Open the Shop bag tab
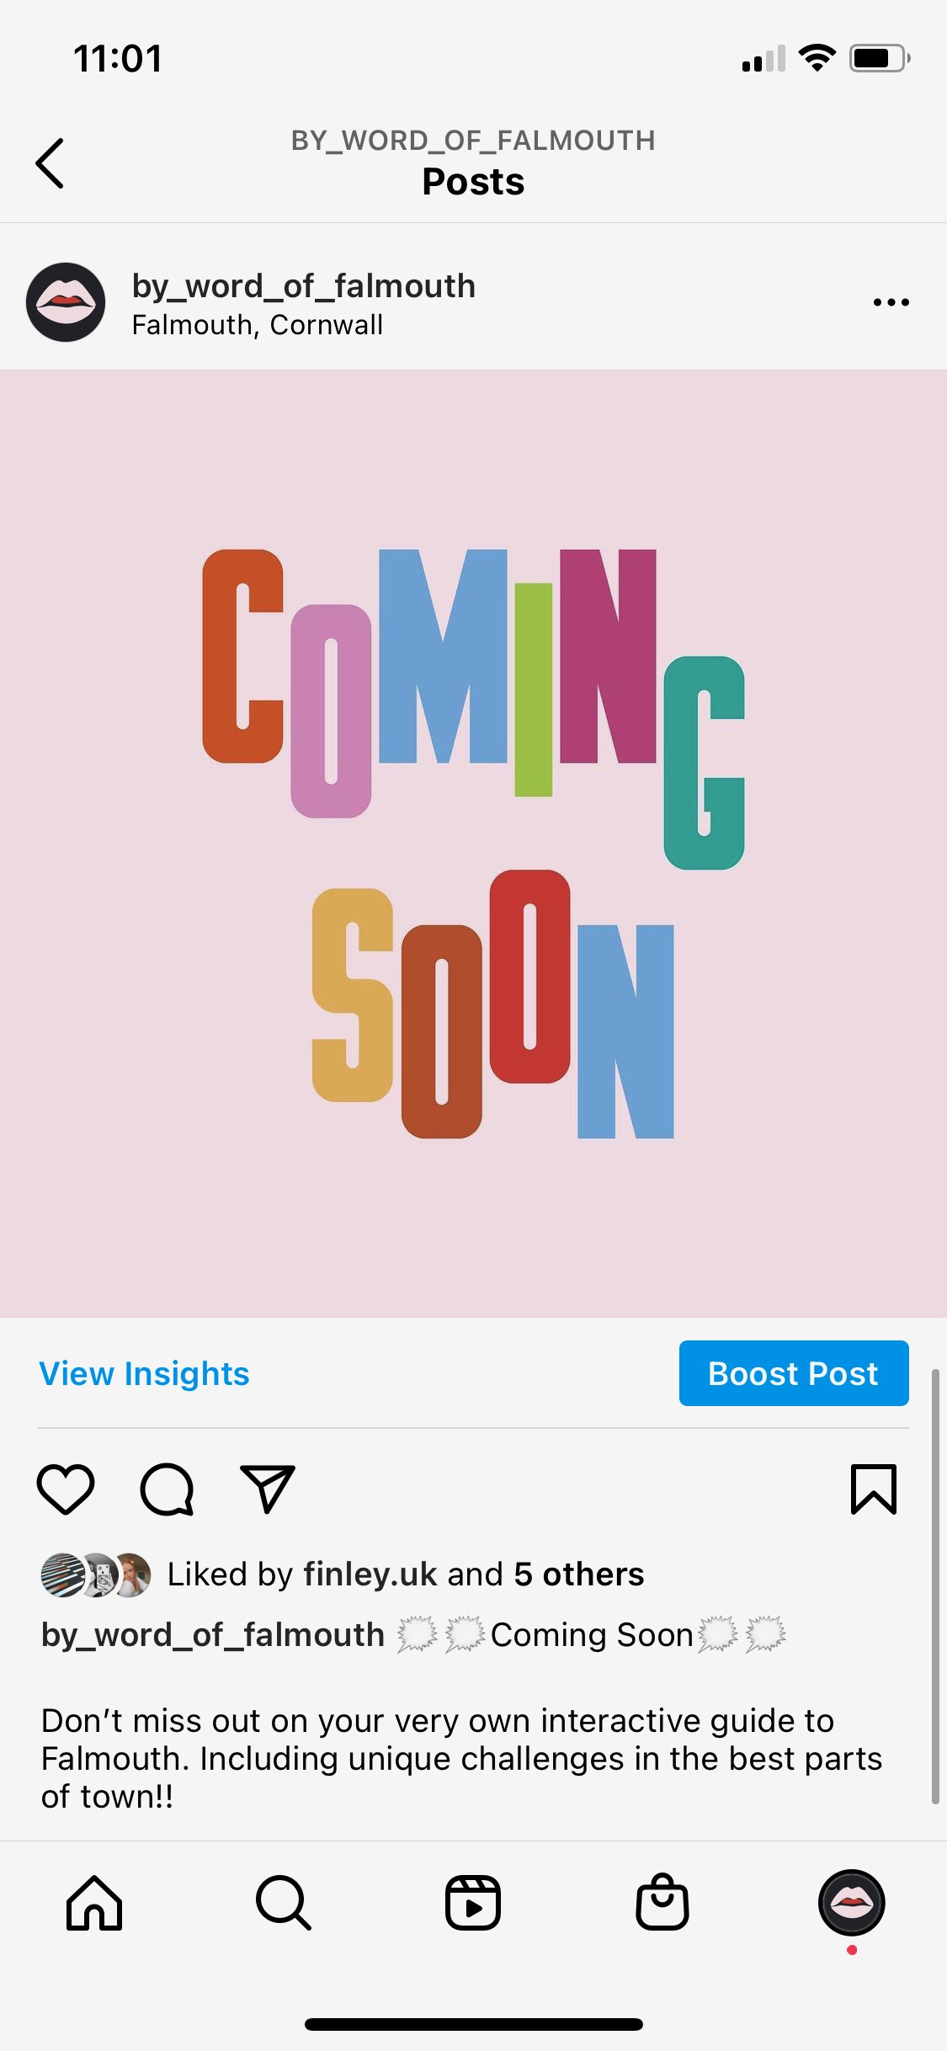Image resolution: width=947 pixels, height=2051 pixels. pyautogui.click(x=662, y=1903)
